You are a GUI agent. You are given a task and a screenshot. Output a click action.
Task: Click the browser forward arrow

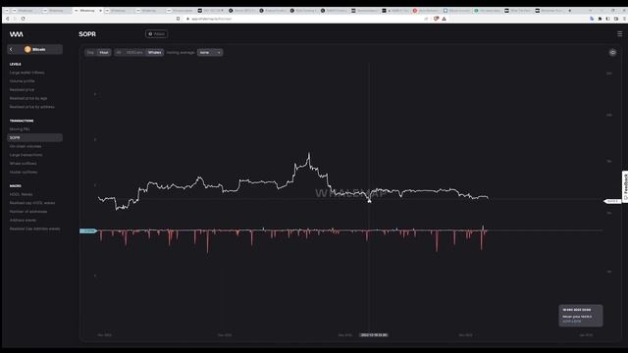click(15, 19)
